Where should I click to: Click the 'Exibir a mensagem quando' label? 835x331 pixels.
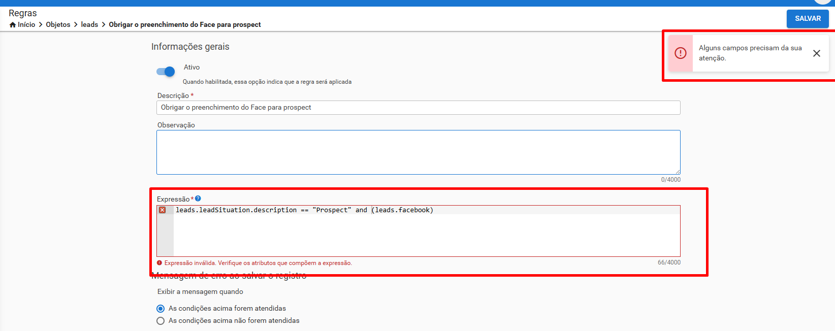(200, 291)
